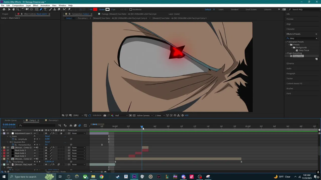The height and width of the screenshot is (180, 321).
Task: Mute audio of layer 11 Comp 12
Action: coord(37,147)
